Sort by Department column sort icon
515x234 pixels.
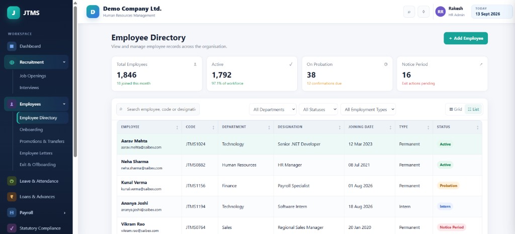click(270, 127)
